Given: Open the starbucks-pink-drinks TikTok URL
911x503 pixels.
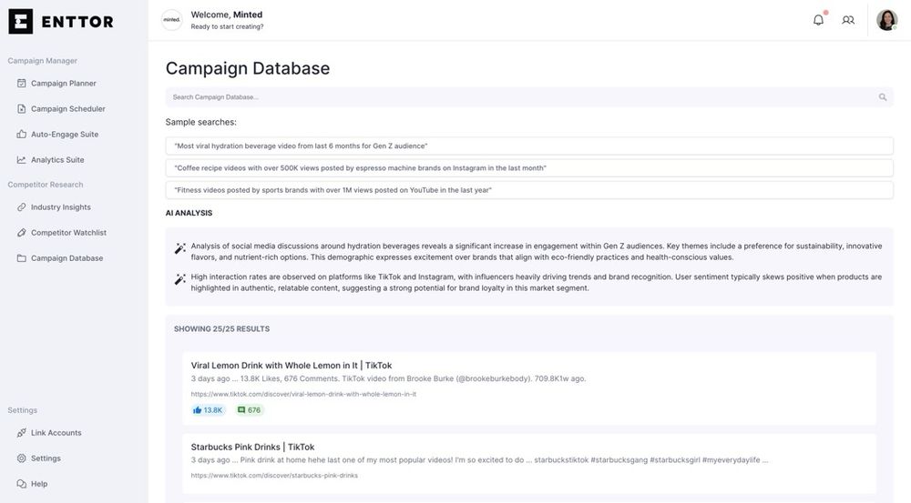Looking at the screenshot, I should [x=274, y=475].
